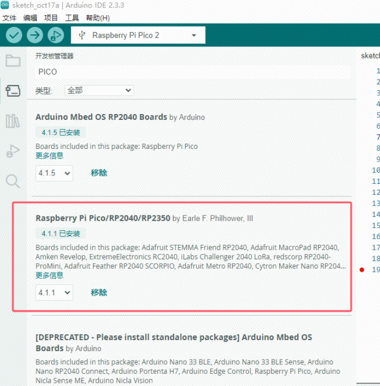Toggle the breakpoint dot at line 19
380x386 pixels.
click(x=362, y=270)
